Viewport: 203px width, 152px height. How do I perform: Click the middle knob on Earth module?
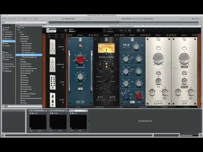[x=158, y=81]
